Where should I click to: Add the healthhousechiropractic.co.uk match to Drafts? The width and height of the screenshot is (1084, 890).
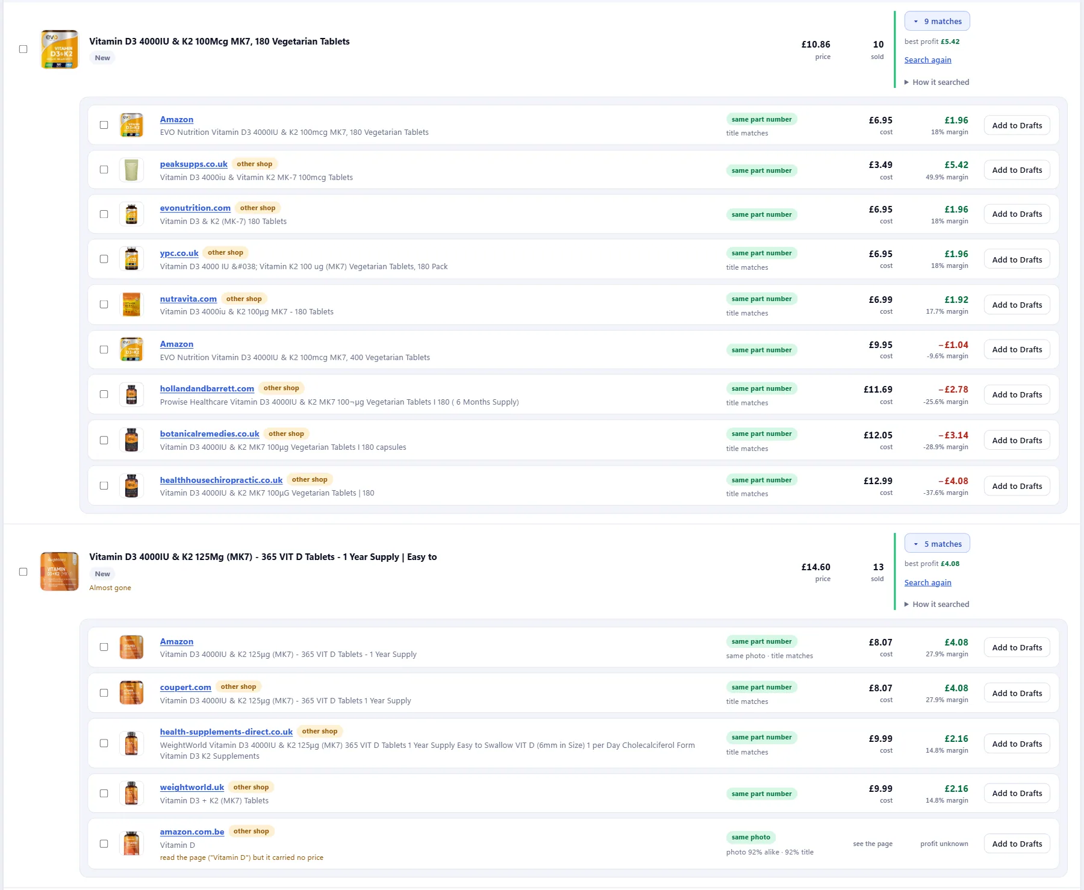pos(1017,486)
